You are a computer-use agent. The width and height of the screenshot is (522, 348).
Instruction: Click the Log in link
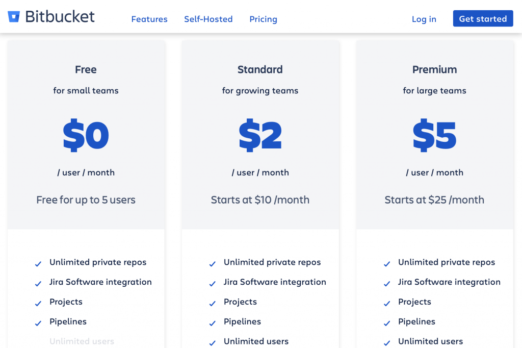424,19
